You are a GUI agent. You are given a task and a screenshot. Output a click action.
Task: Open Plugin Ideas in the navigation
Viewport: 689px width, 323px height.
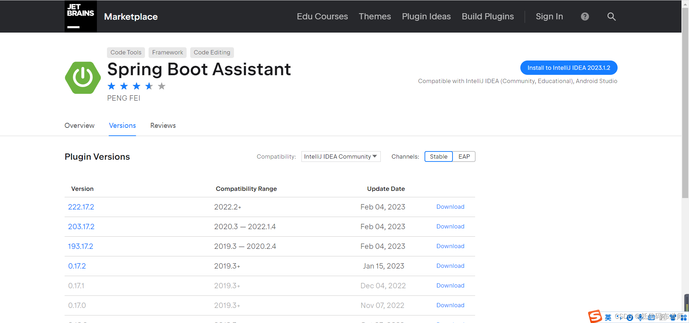pyautogui.click(x=426, y=16)
